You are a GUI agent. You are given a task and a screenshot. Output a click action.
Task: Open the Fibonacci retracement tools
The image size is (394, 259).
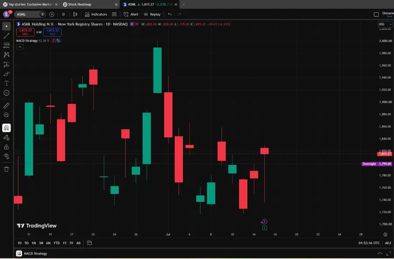tap(6, 45)
